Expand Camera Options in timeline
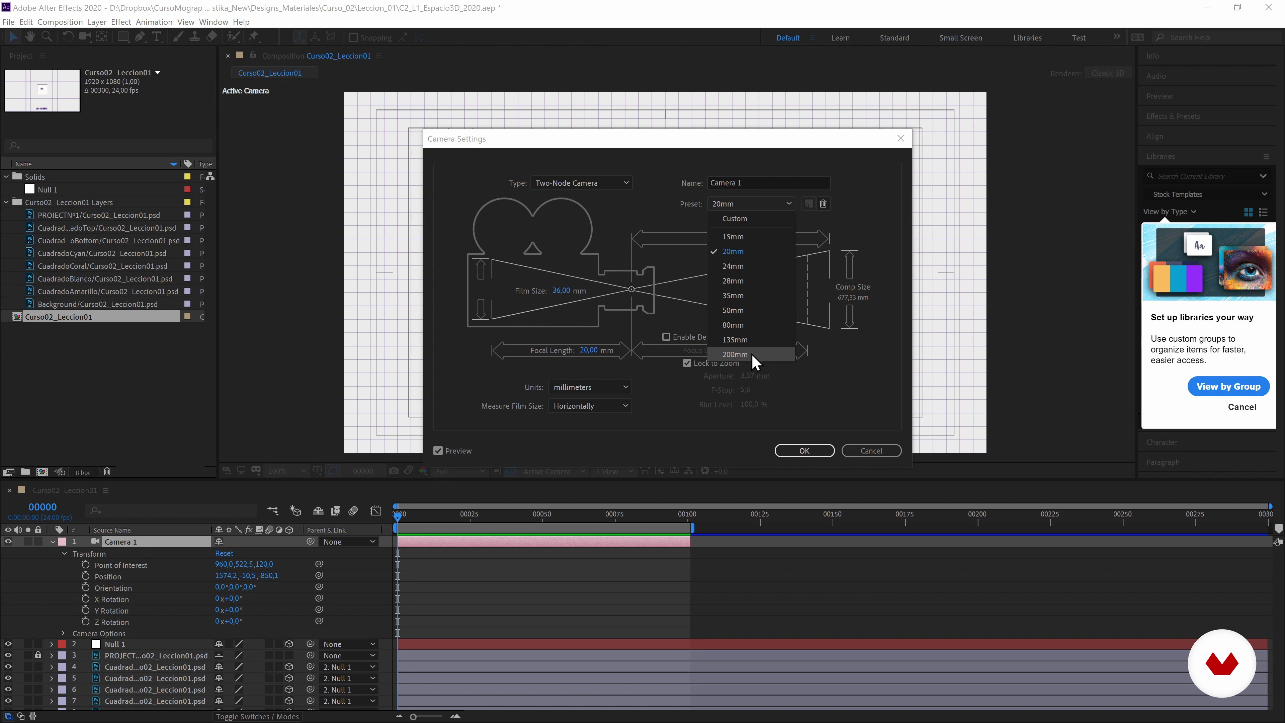 [x=63, y=633]
